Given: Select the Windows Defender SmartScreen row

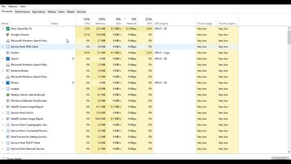Looking at the screenshot, I should pos(119,101).
